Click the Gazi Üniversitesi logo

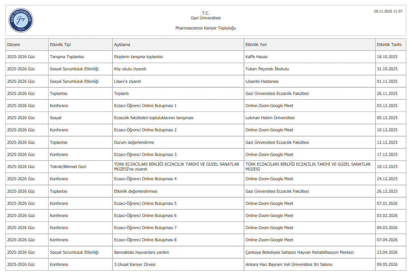pos(20,20)
